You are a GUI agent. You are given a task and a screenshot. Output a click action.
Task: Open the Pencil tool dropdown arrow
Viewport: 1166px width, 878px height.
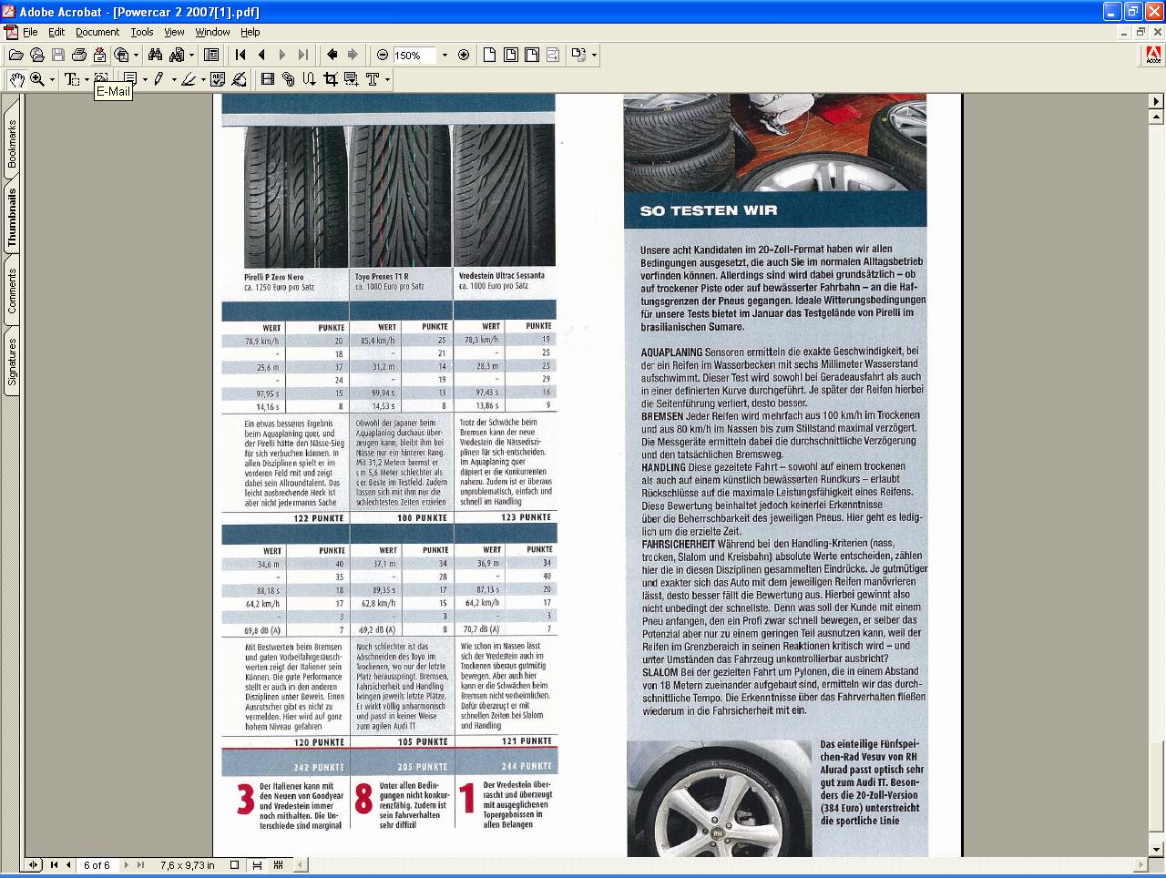click(174, 79)
